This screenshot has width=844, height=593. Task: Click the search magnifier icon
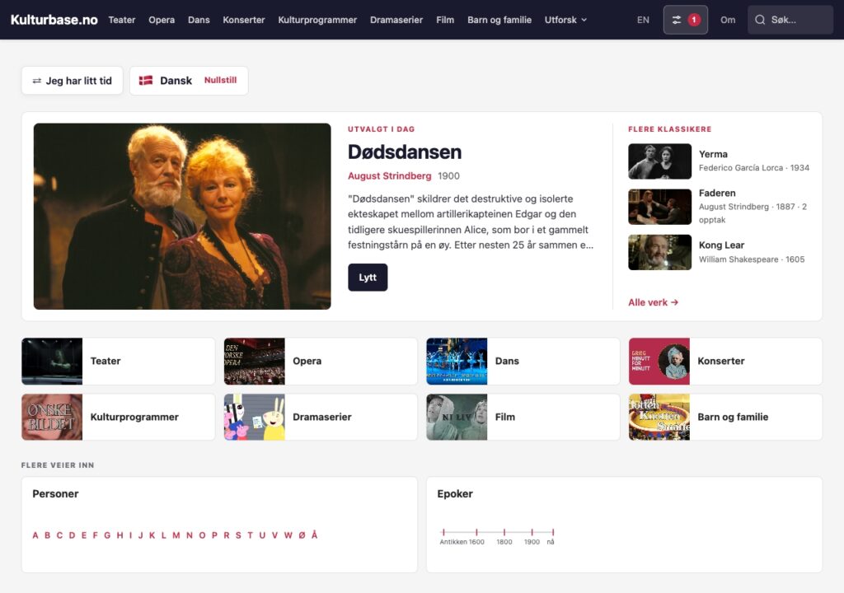click(759, 20)
